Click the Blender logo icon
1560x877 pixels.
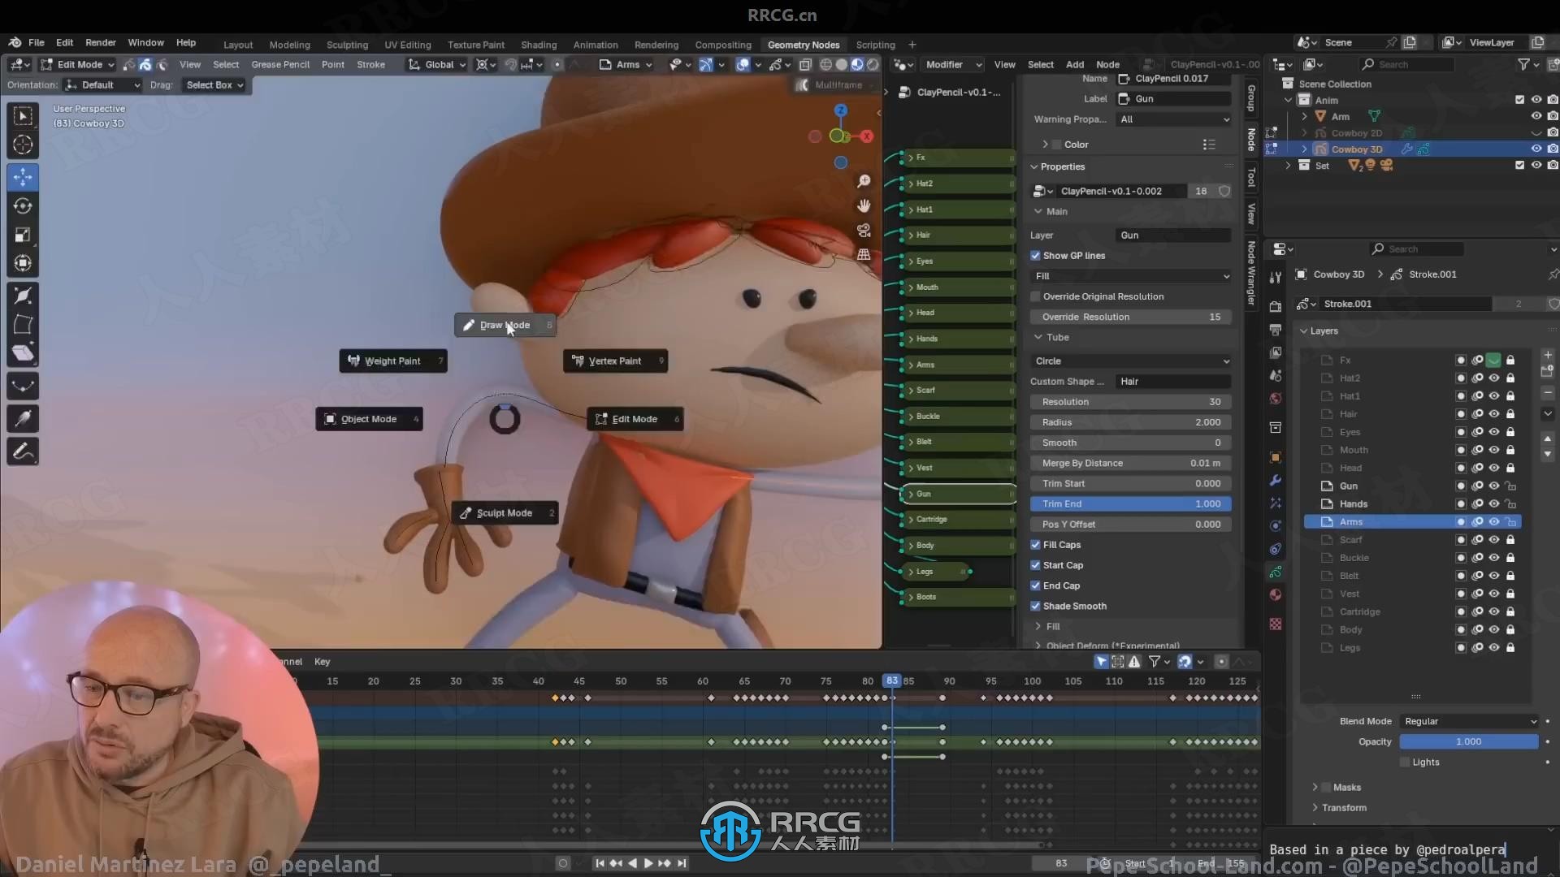point(15,42)
